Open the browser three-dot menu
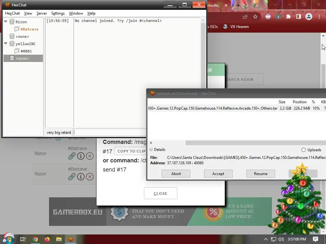 coord(319,17)
